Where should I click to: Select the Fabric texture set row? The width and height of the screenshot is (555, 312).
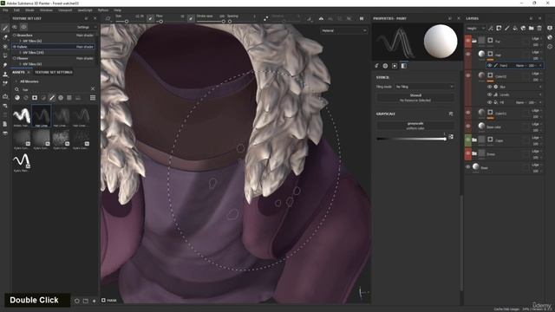click(x=54, y=47)
